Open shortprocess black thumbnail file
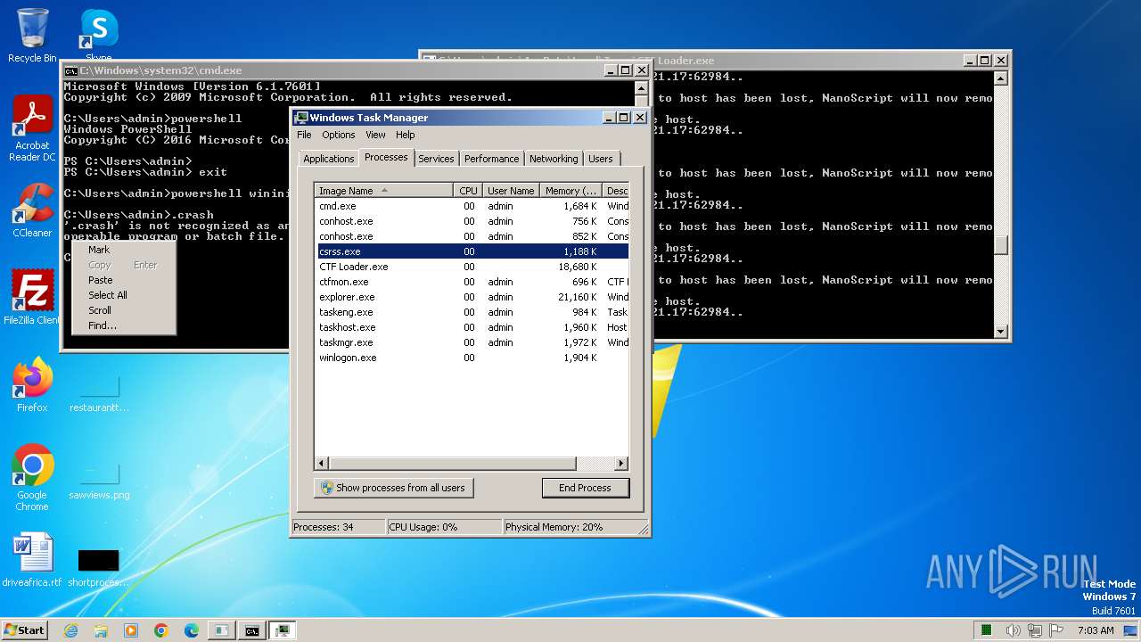1141x642 pixels. click(99, 566)
